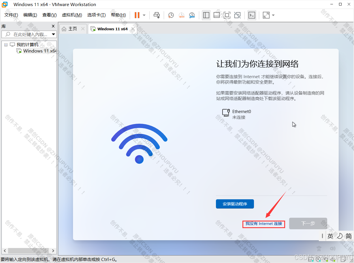Click Send Ctrl+Alt+Del toolbar icon
Viewport: 354px width, 263px height.
click(157, 15)
